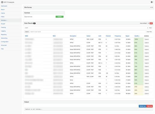155x114 pixels.
Task: Open the wireless interface select box
Action: click(86, 28)
